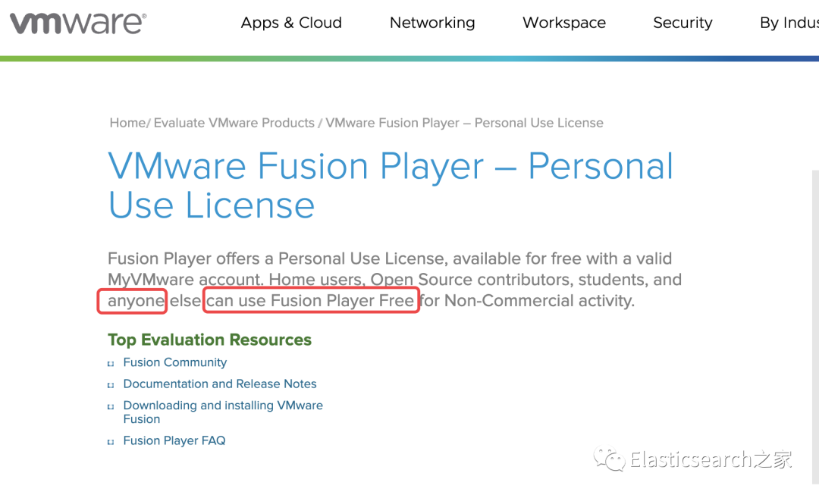Open the Fusion Player FAQ link
This screenshot has height=495, width=819.
[x=174, y=440]
